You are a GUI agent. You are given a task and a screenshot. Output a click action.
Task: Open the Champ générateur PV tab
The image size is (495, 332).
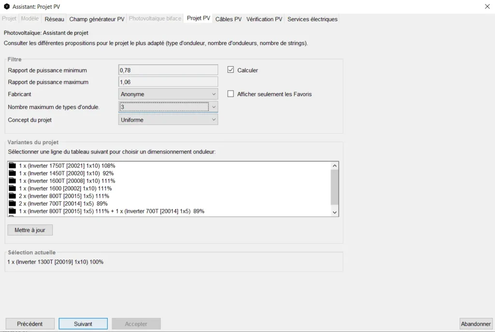(x=97, y=19)
